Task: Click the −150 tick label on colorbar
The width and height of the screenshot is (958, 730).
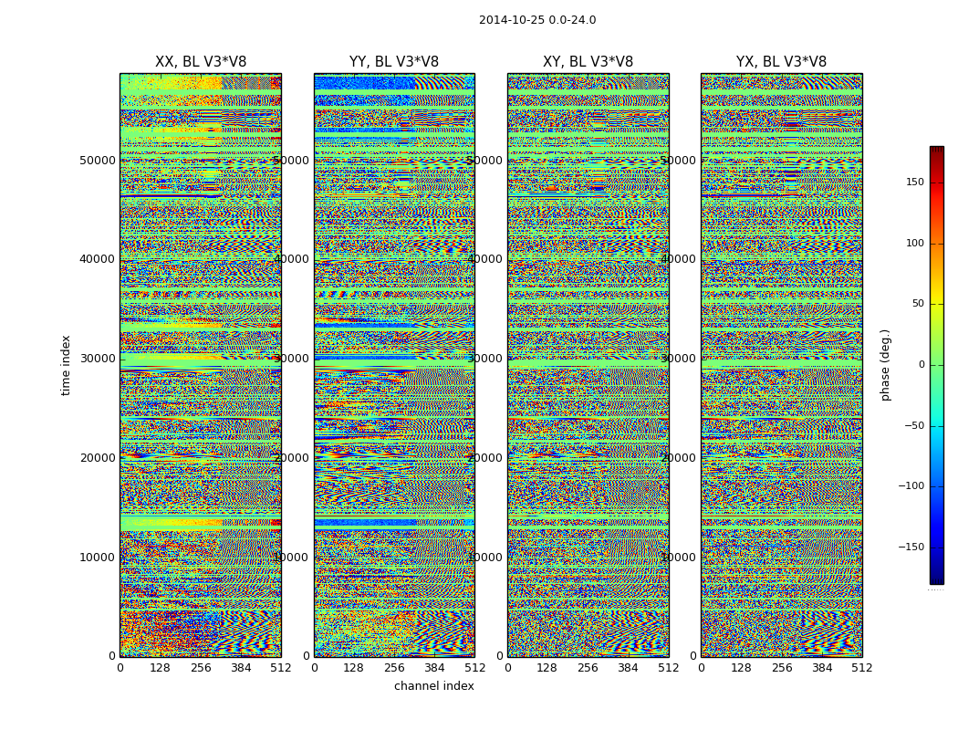Action: pyautogui.click(x=910, y=547)
